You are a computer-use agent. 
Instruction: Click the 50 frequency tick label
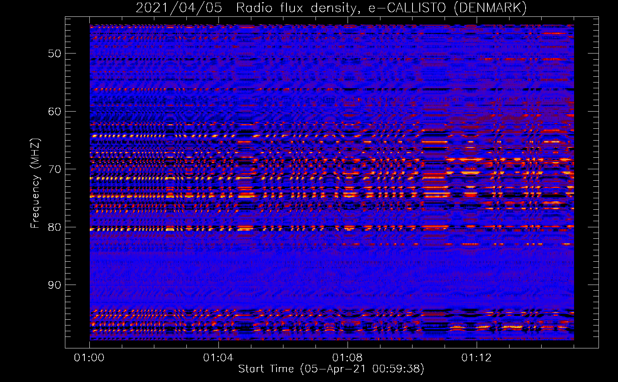point(55,53)
